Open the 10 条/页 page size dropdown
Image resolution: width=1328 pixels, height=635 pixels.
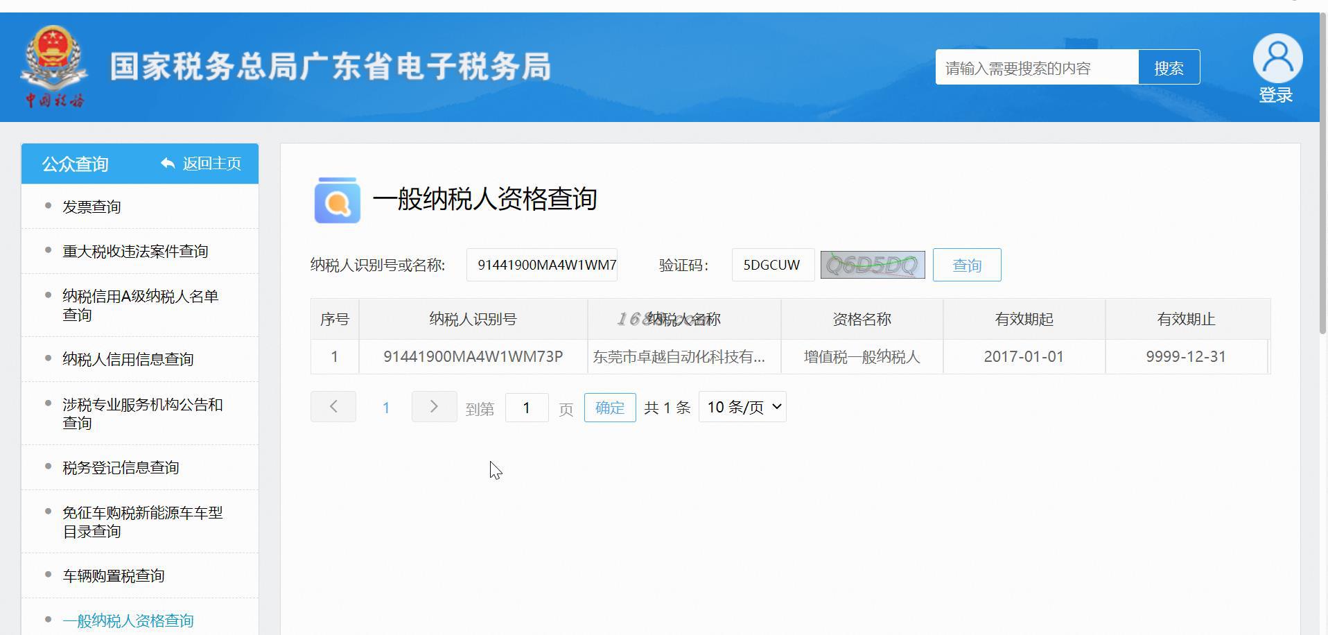tap(742, 407)
